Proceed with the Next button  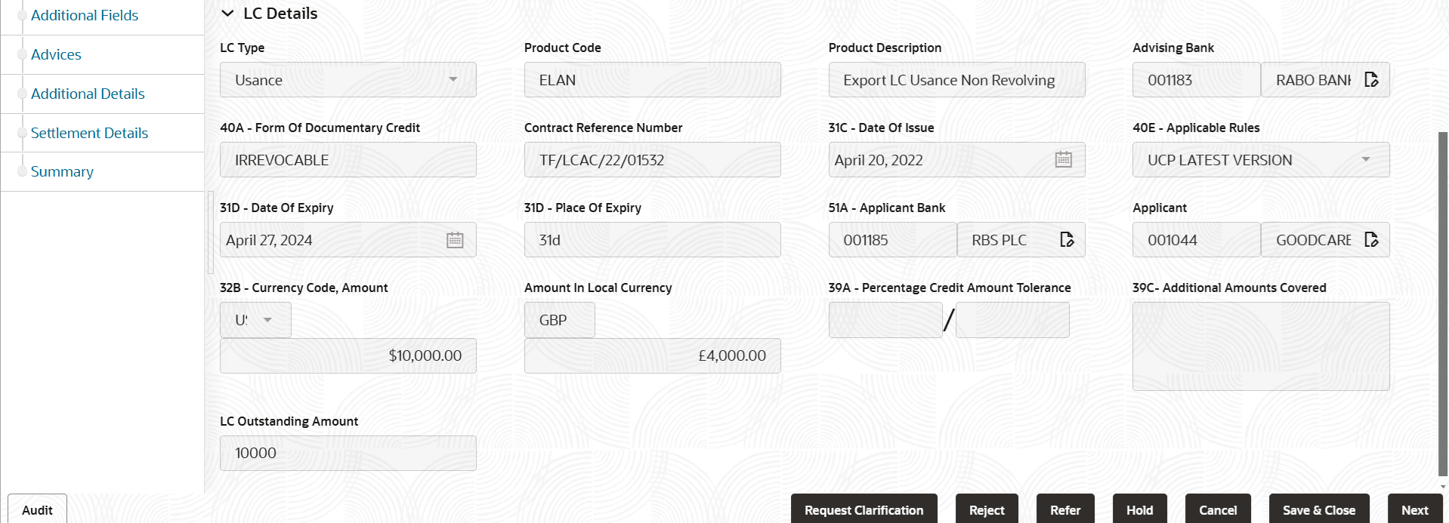tap(1414, 509)
